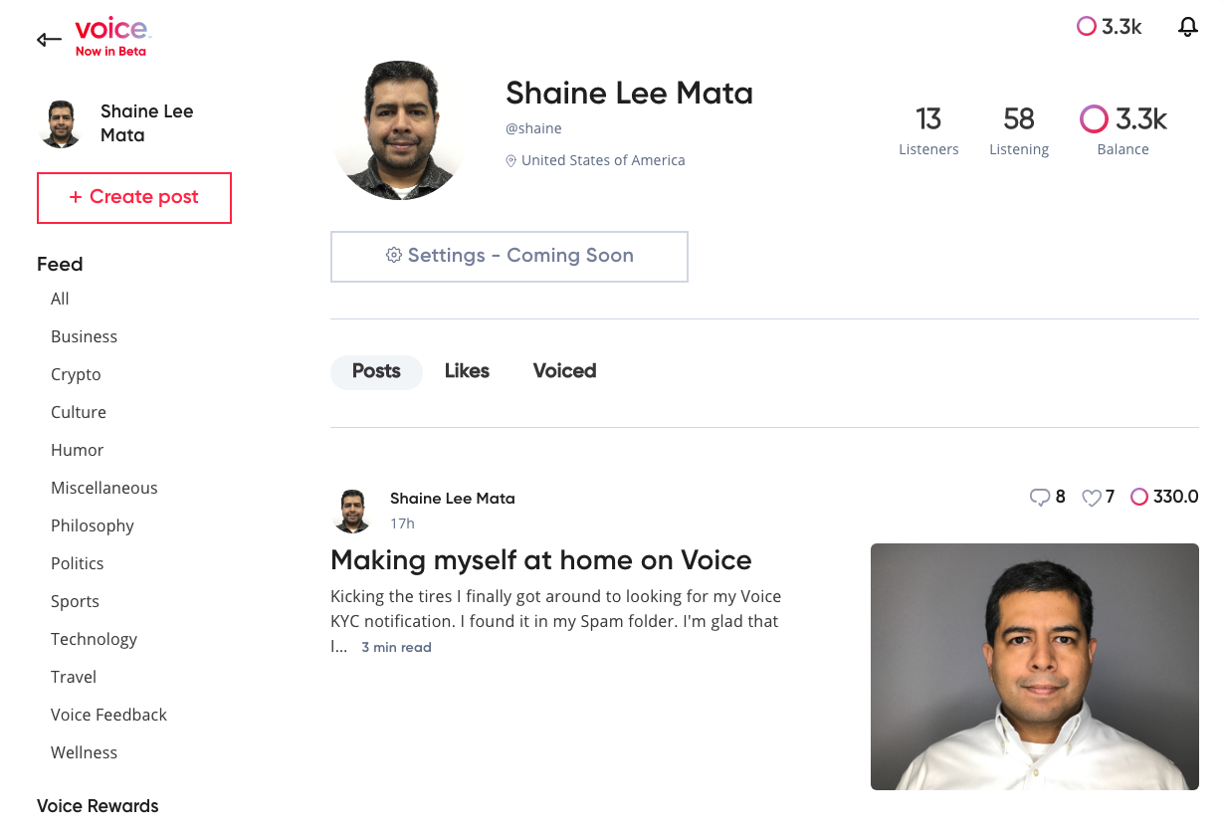Click Settings - Coming Soon button
1224x833 pixels.
pos(510,256)
